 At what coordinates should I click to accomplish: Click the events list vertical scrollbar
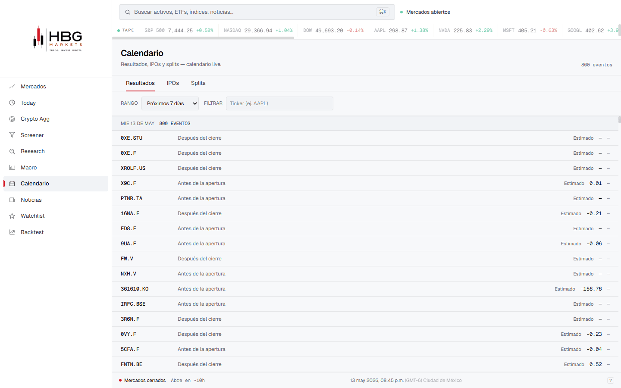tap(619, 119)
